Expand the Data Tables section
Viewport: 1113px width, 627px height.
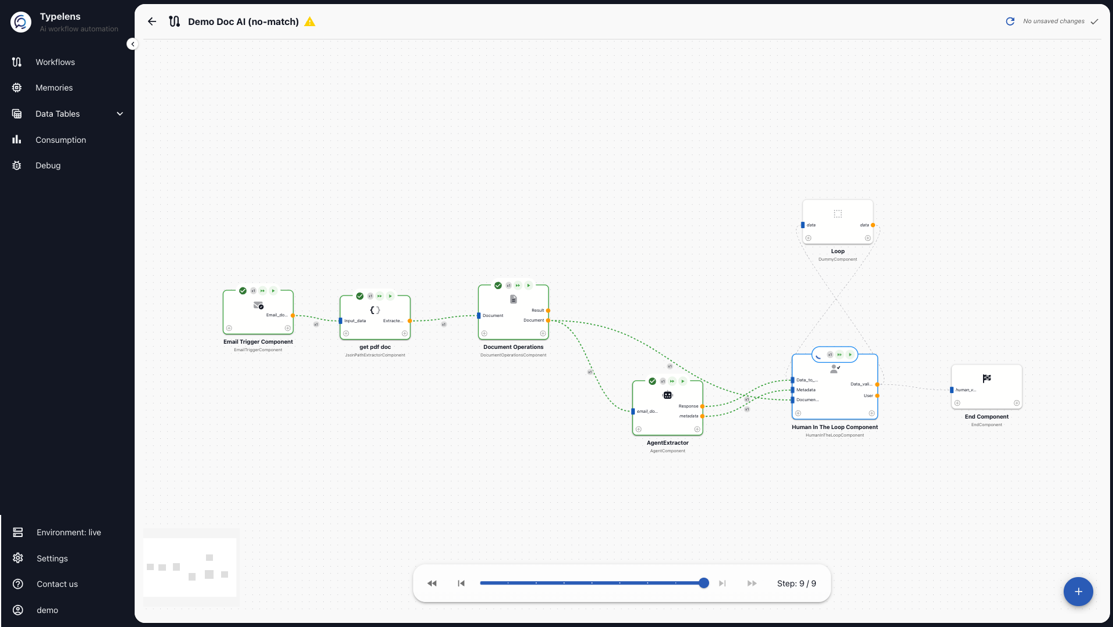tap(120, 114)
